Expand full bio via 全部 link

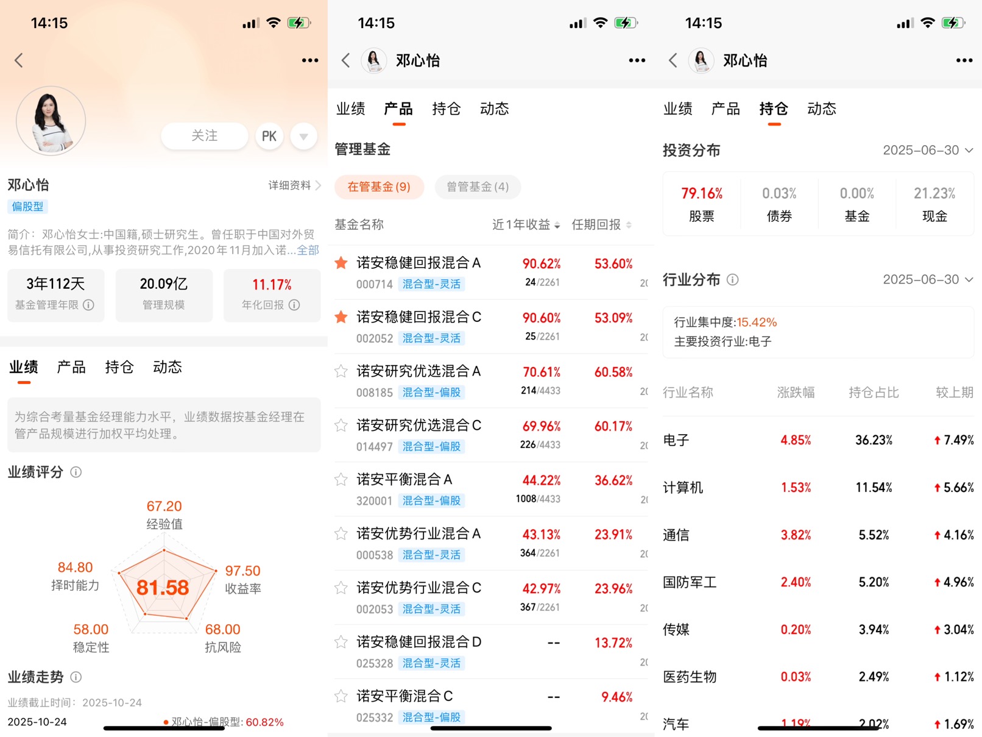[308, 250]
